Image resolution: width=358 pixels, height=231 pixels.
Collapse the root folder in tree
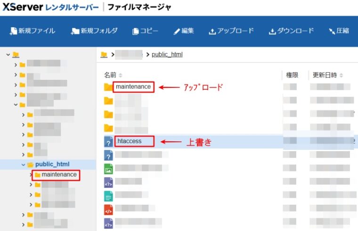(8, 54)
